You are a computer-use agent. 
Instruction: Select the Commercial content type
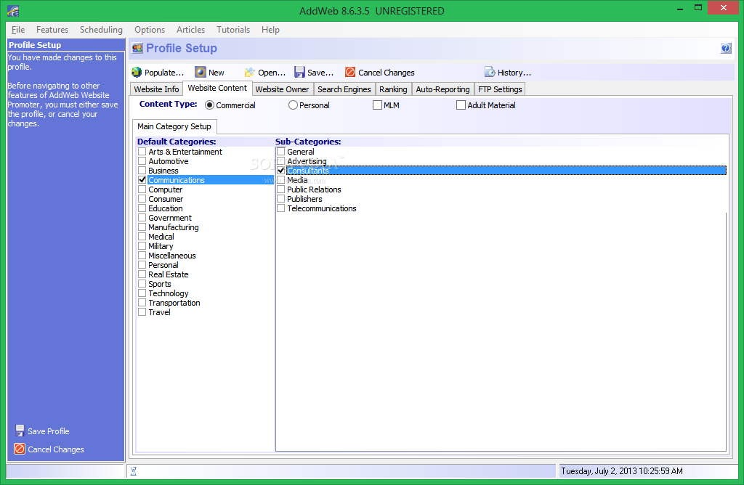(x=209, y=105)
